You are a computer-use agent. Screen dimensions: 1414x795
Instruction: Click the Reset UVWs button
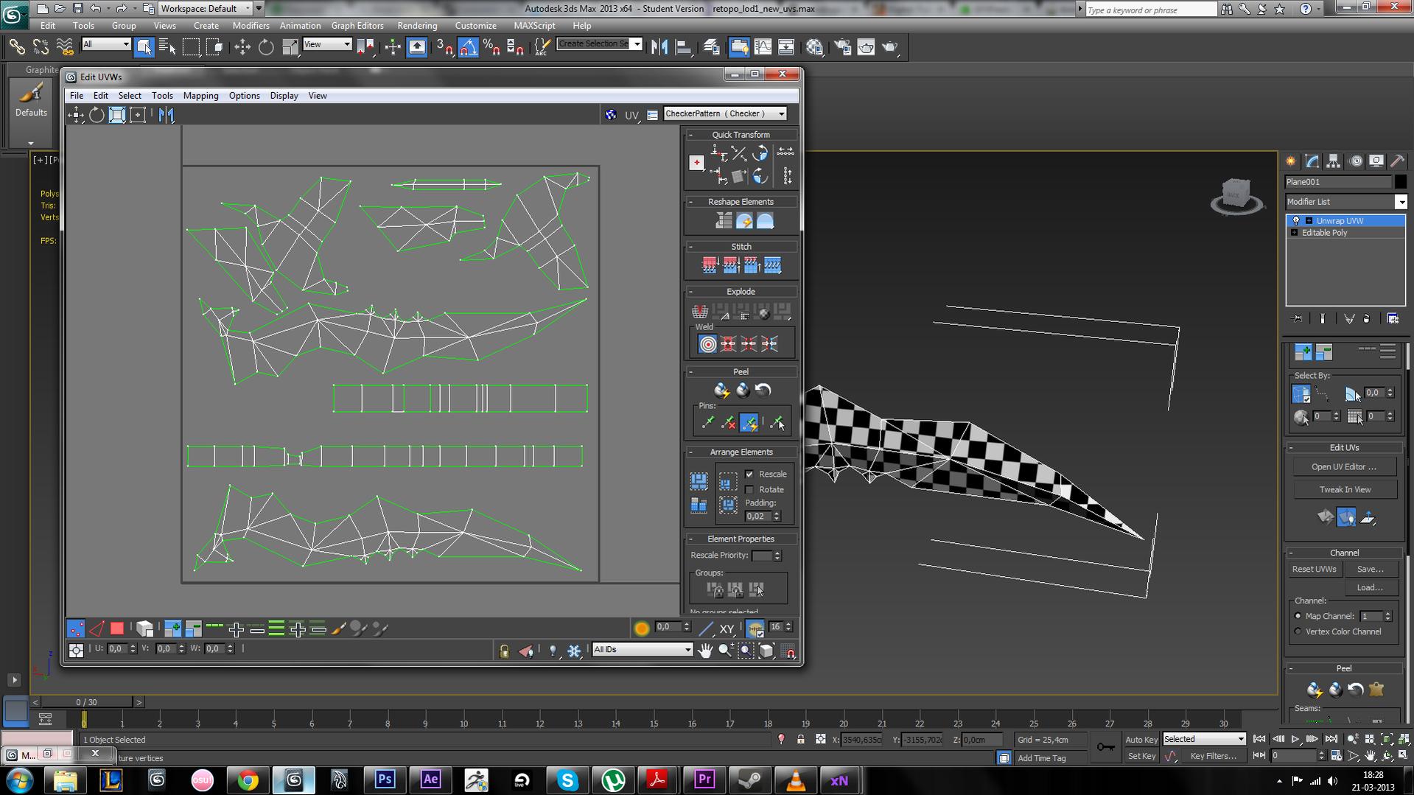[1314, 569]
